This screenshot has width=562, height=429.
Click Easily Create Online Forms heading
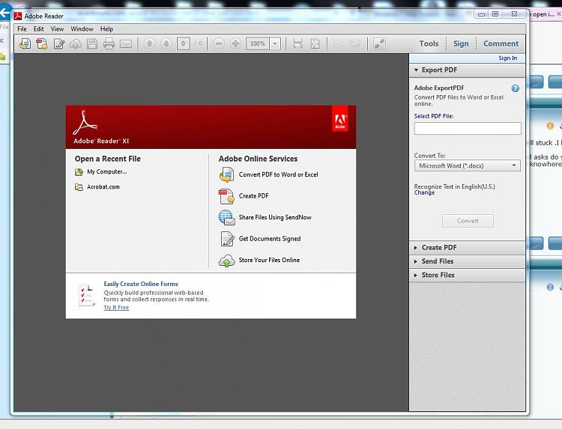141,284
